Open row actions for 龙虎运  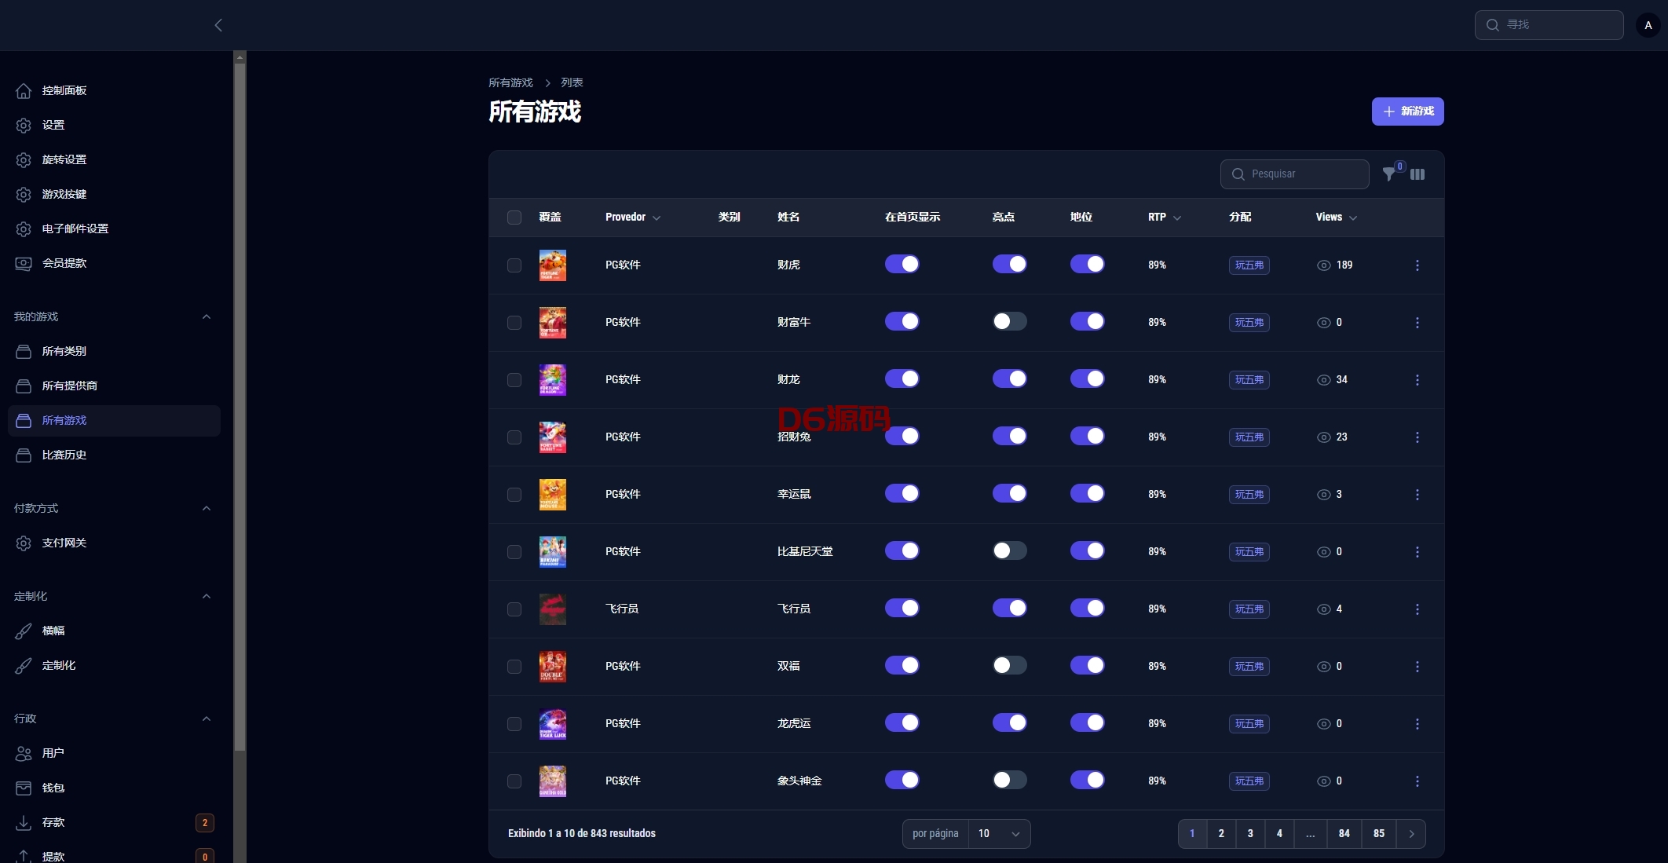pyautogui.click(x=1417, y=724)
